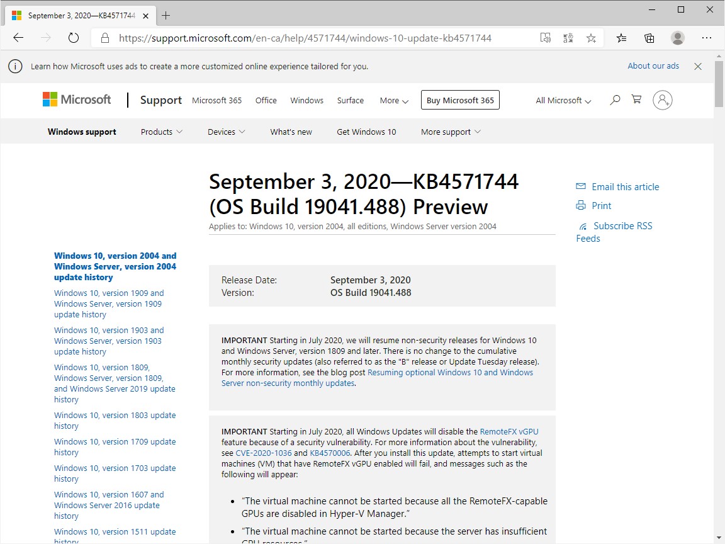The image size is (725, 544).
Task: Open a new browser tab
Action: coord(166,15)
